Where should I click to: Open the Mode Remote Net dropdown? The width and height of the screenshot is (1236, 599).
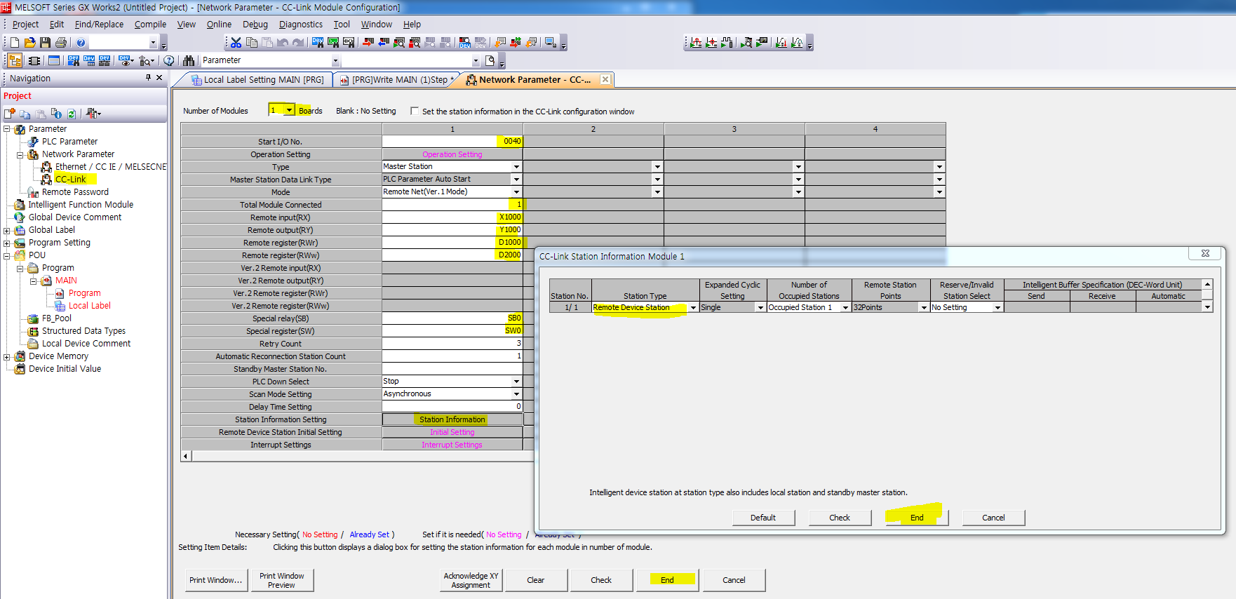516,192
